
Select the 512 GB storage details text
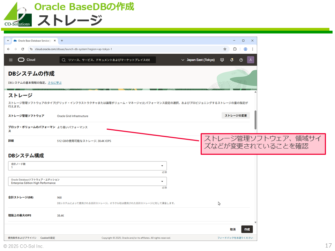point(84,141)
